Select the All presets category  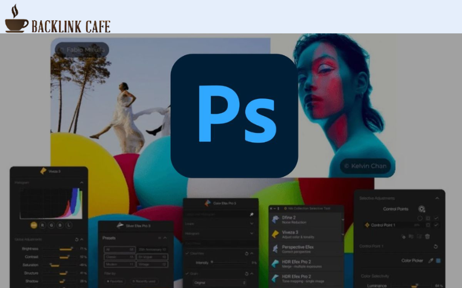[x=120, y=249]
